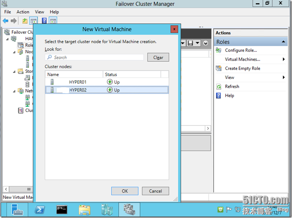This screenshot has width=292, height=218.
Task: Click Refresh in the Actions pane
Action: click(x=232, y=87)
